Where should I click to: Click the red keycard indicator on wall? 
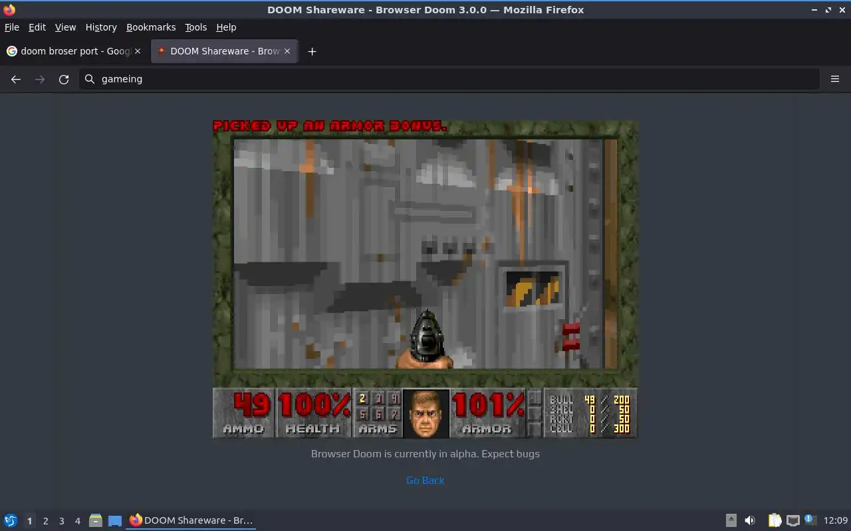coord(571,337)
